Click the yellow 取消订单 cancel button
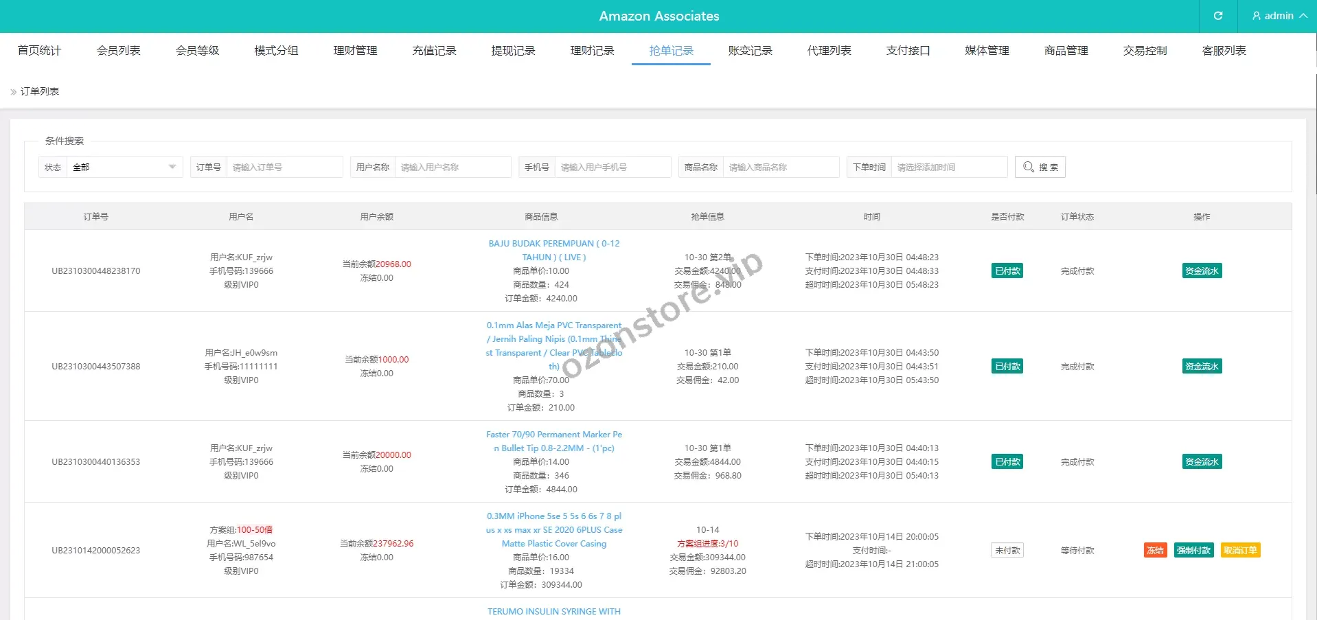Viewport: 1317px width, 620px height. tap(1240, 550)
